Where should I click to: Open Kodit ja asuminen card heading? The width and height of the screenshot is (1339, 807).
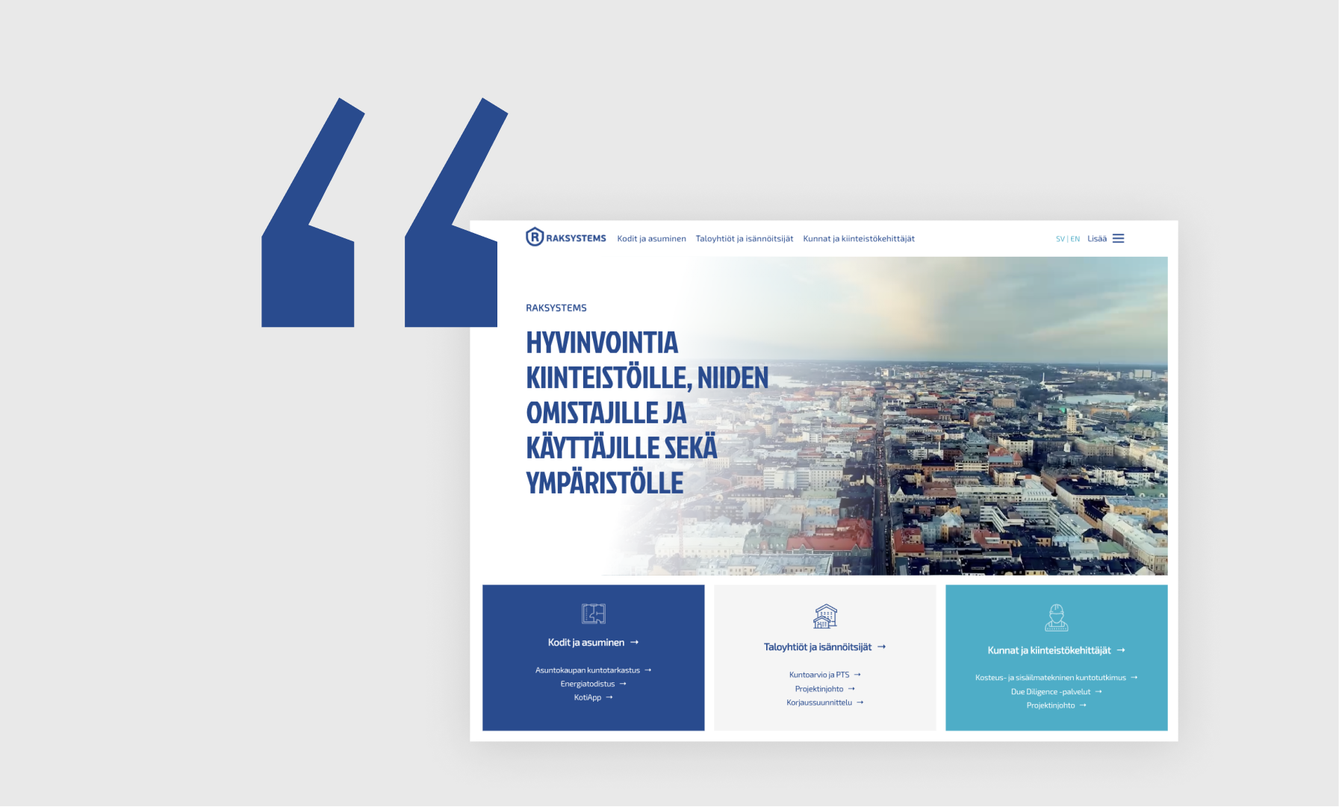pos(593,643)
